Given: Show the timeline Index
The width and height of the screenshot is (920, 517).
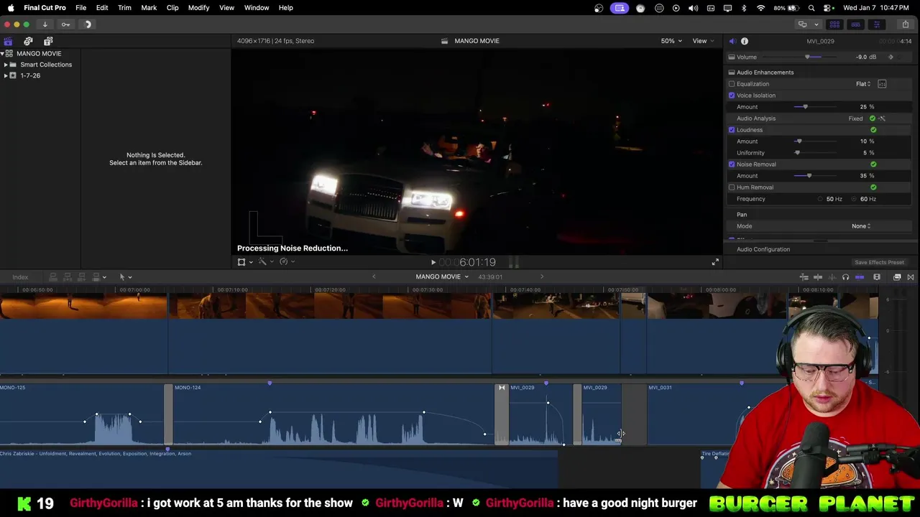Looking at the screenshot, I should [20, 277].
